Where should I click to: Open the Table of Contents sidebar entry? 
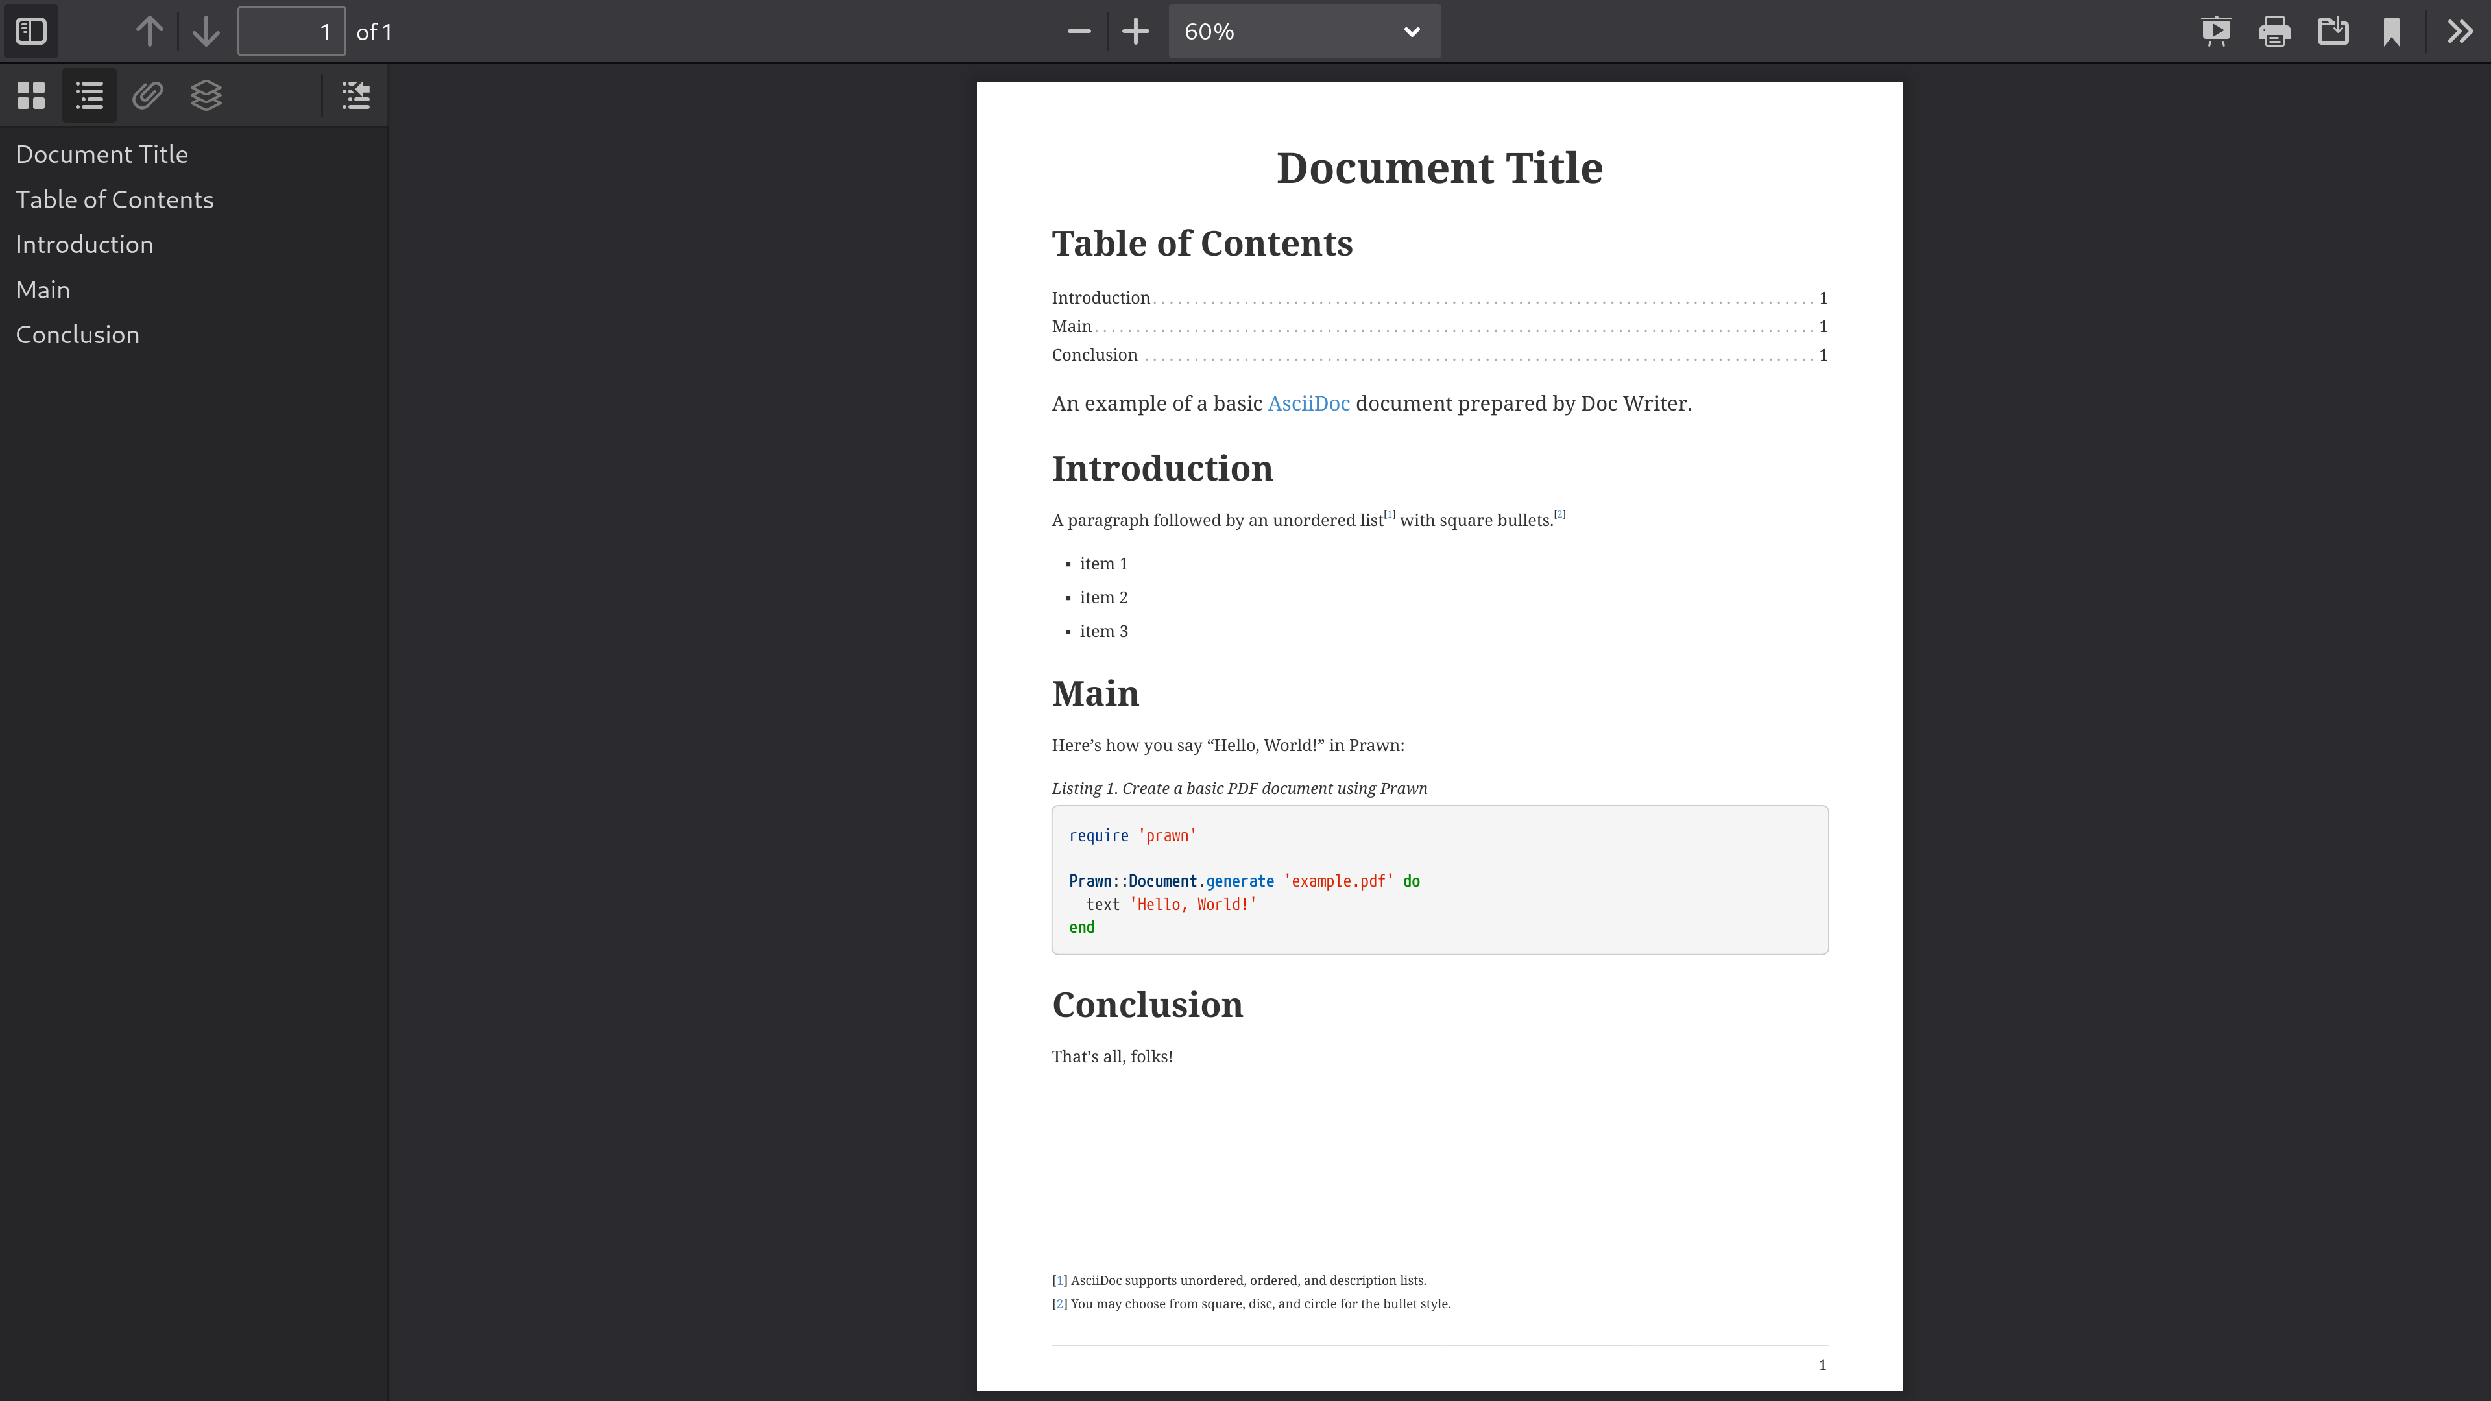(115, 198)
